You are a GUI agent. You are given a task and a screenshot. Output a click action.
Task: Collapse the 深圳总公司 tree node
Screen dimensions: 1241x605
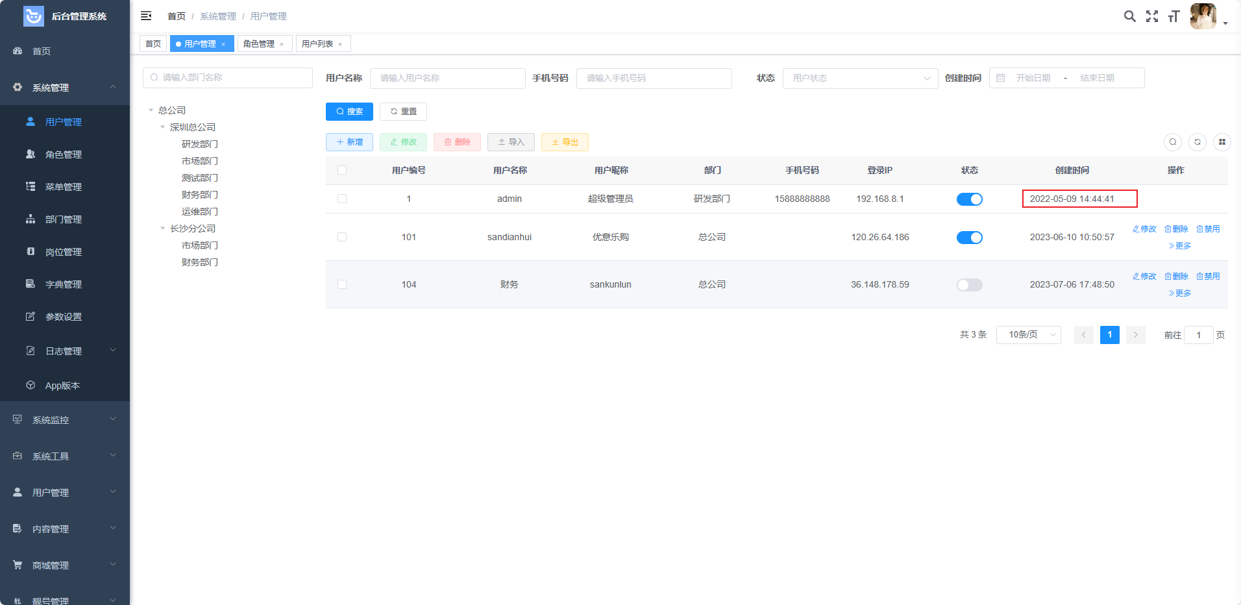click(163, 127)
